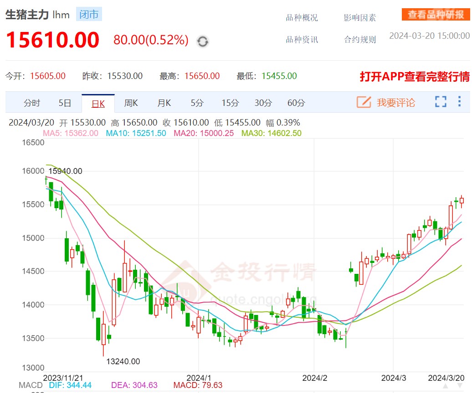Image resolution: width=472 pixels, height=393 pixels.
Task: Switch to the 月K monthly chart tab
Action: coord(164,103)
